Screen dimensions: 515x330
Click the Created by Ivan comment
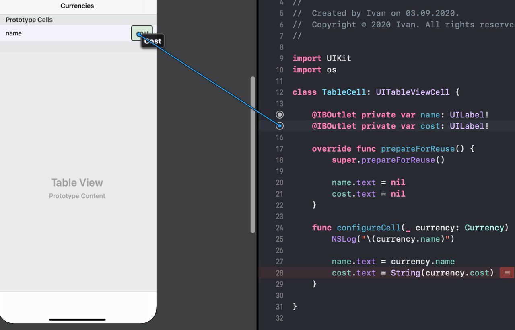click(x=376, y=13)
